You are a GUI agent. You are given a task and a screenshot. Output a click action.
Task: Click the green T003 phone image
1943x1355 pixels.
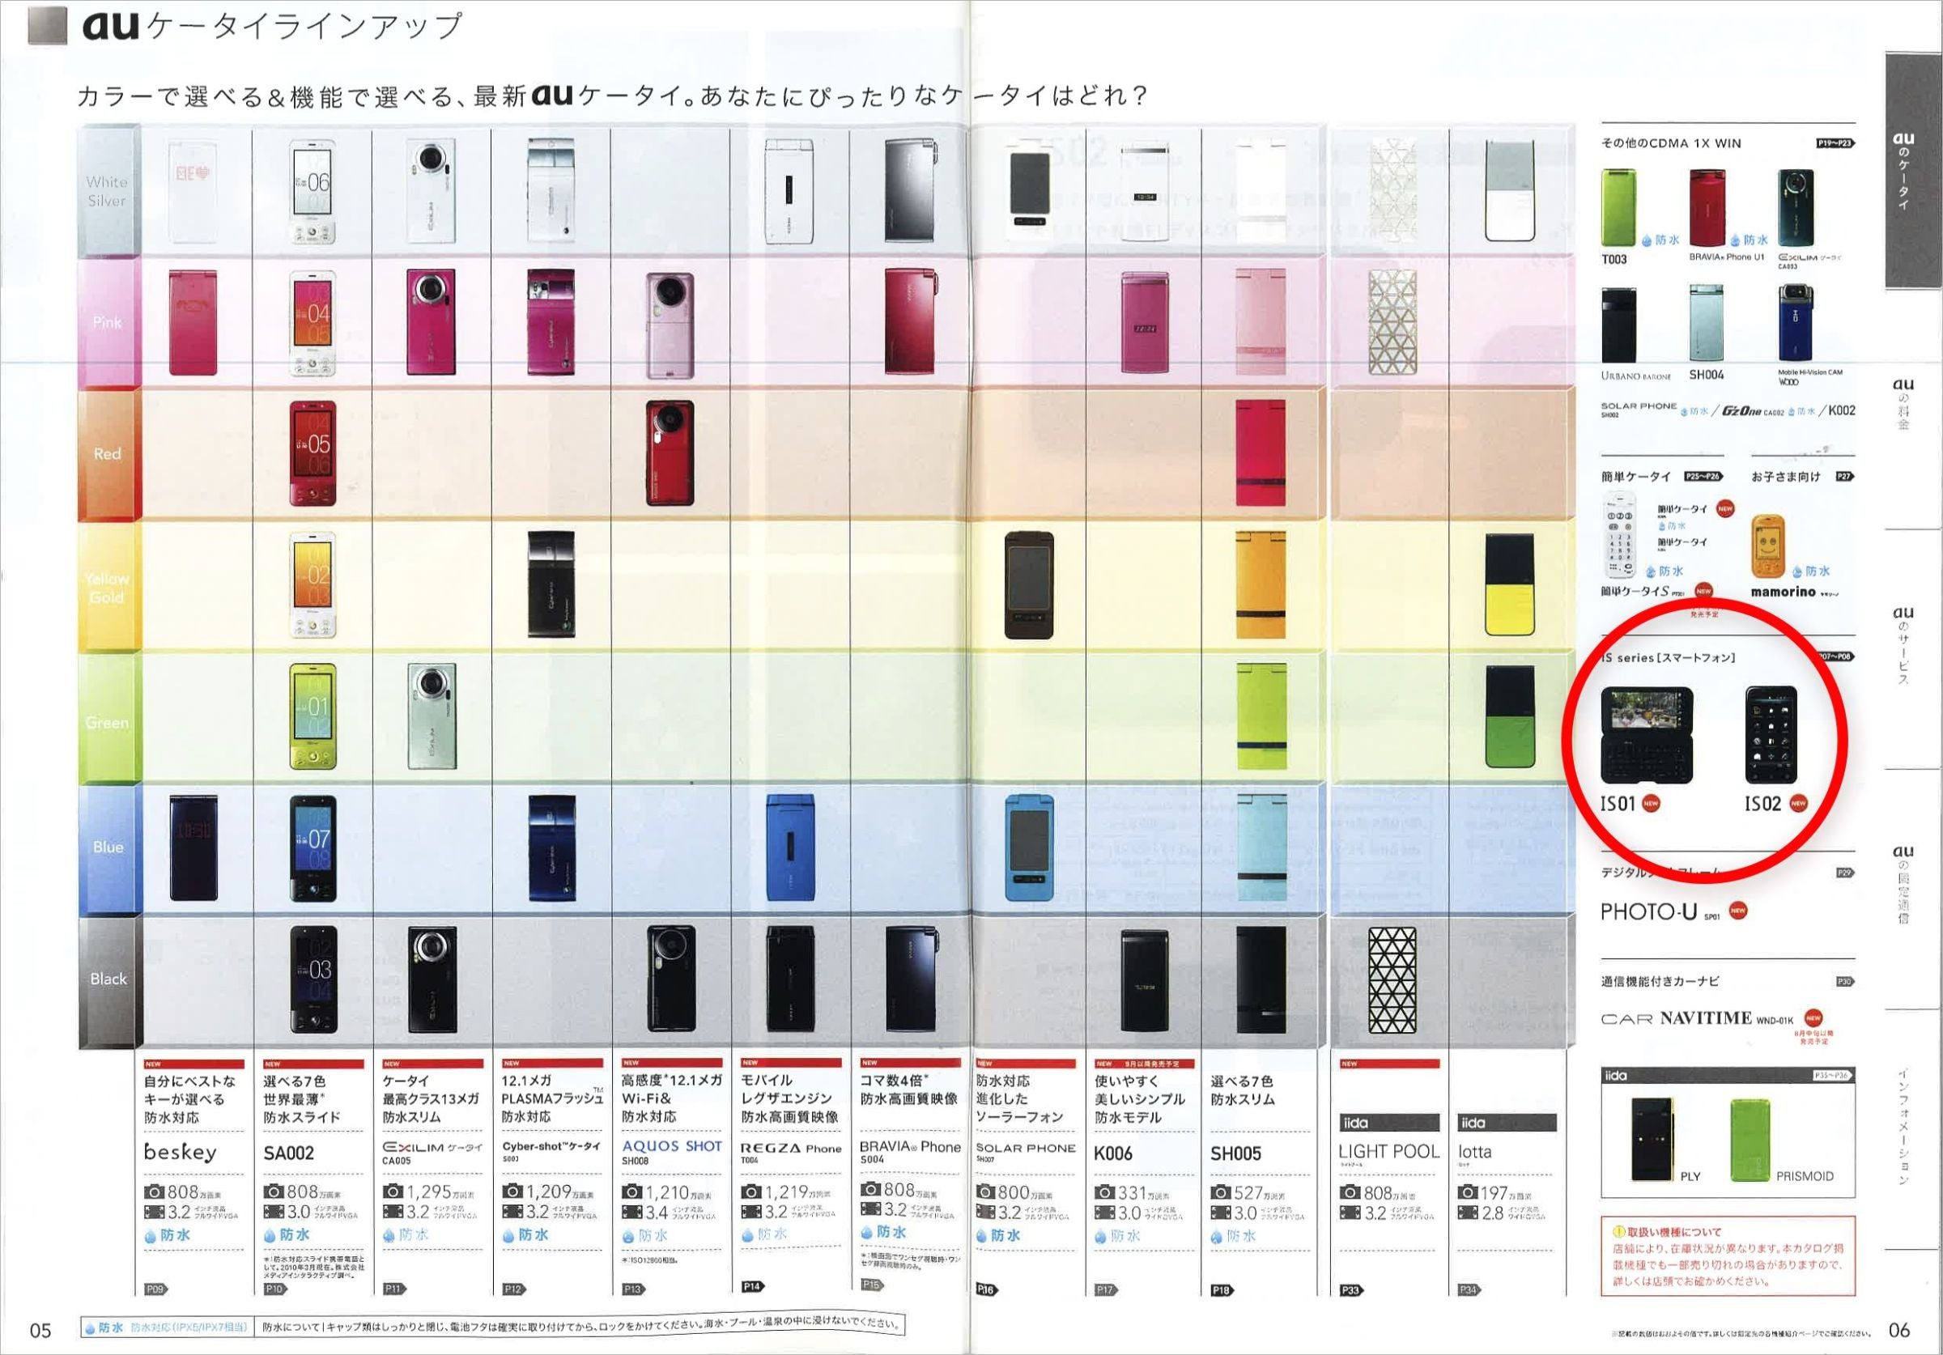pos(1618,208)
